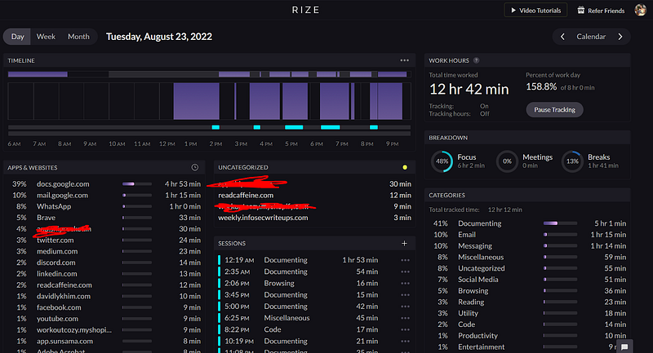
Task: Select mail.google.com row
Action: point(104,195)
